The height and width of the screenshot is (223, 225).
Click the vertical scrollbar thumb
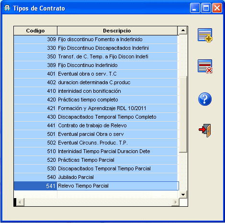(x=183, y=114)
